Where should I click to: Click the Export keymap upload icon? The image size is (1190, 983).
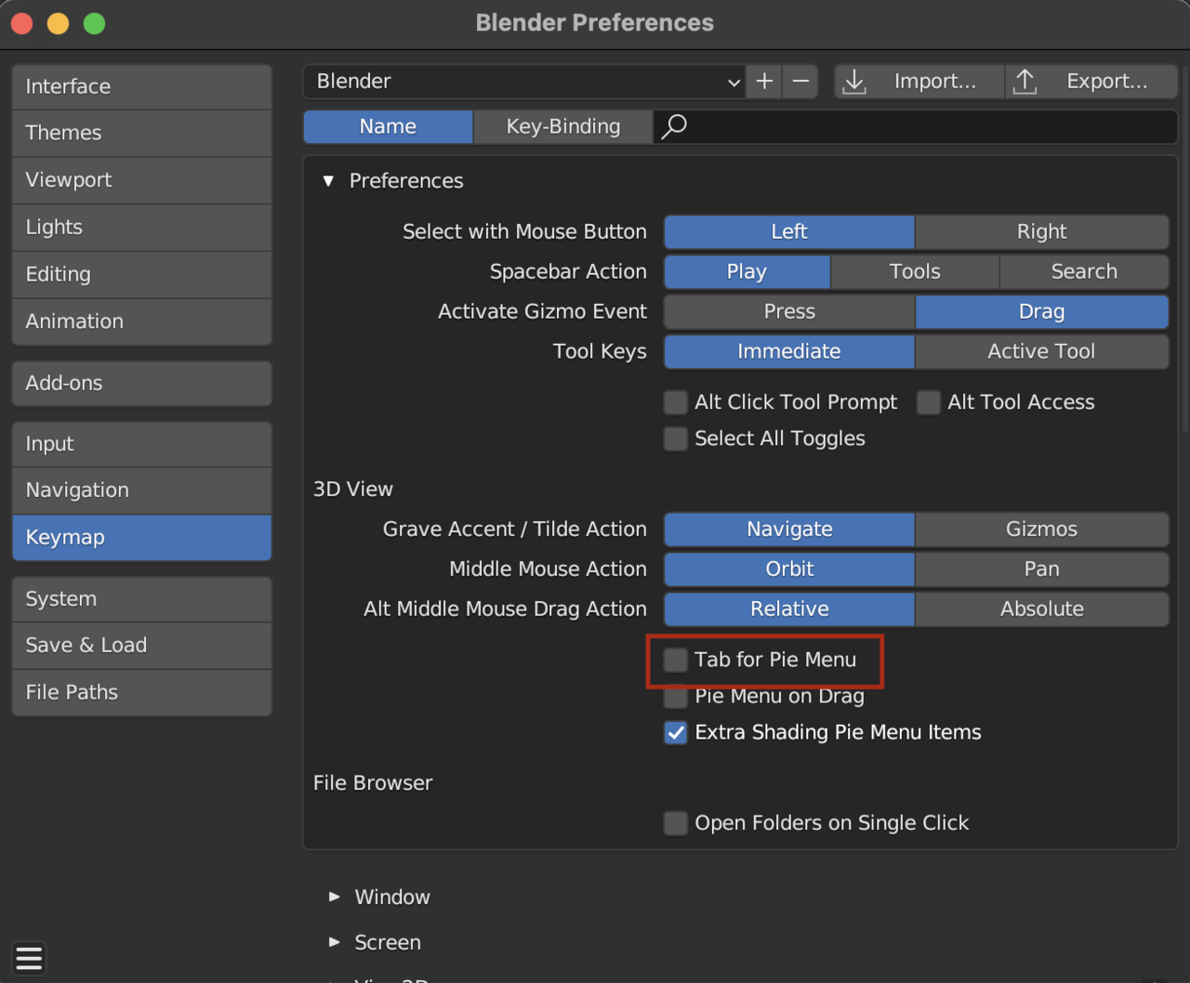(1025, 82)
